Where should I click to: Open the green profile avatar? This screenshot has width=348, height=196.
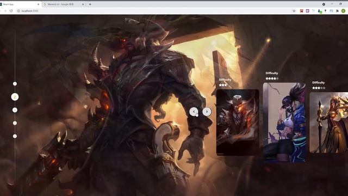coord(343,11)
